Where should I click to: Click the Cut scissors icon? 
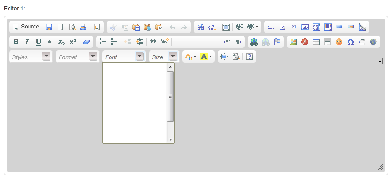point(113,27)
